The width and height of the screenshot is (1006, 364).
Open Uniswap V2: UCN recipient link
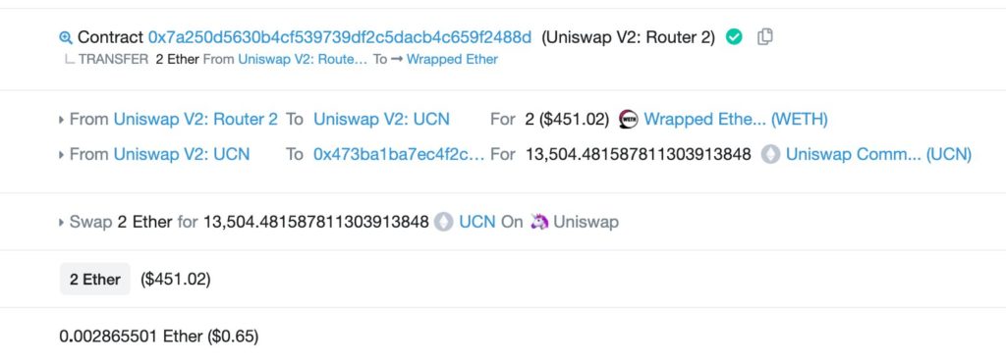[x=382, y=119]
